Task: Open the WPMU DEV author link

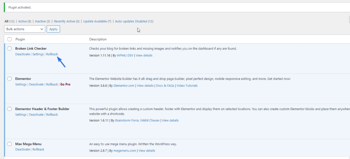Action: (125, 55)
